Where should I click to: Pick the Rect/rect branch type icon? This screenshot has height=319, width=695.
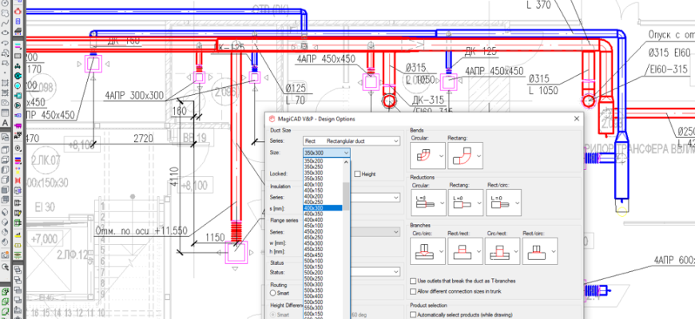[463, 253]
